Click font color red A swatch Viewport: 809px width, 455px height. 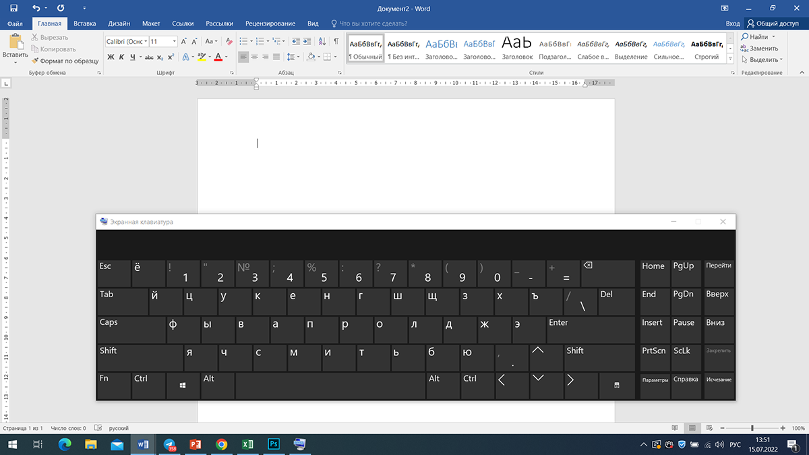(218, 57)
